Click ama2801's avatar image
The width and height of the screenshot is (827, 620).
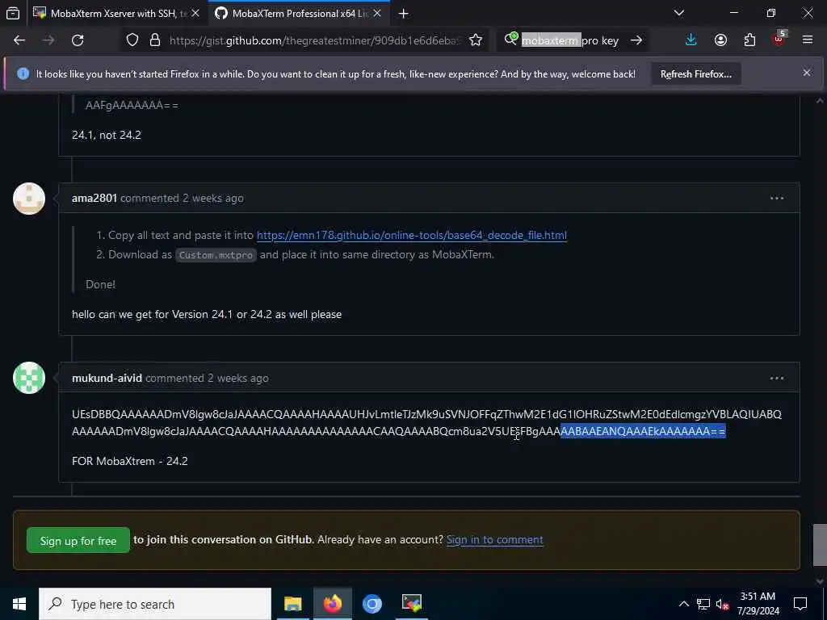[29, 199]
